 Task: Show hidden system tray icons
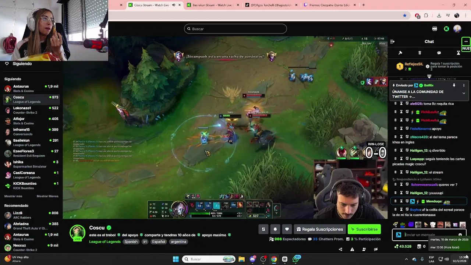click(x=406, y=259)
